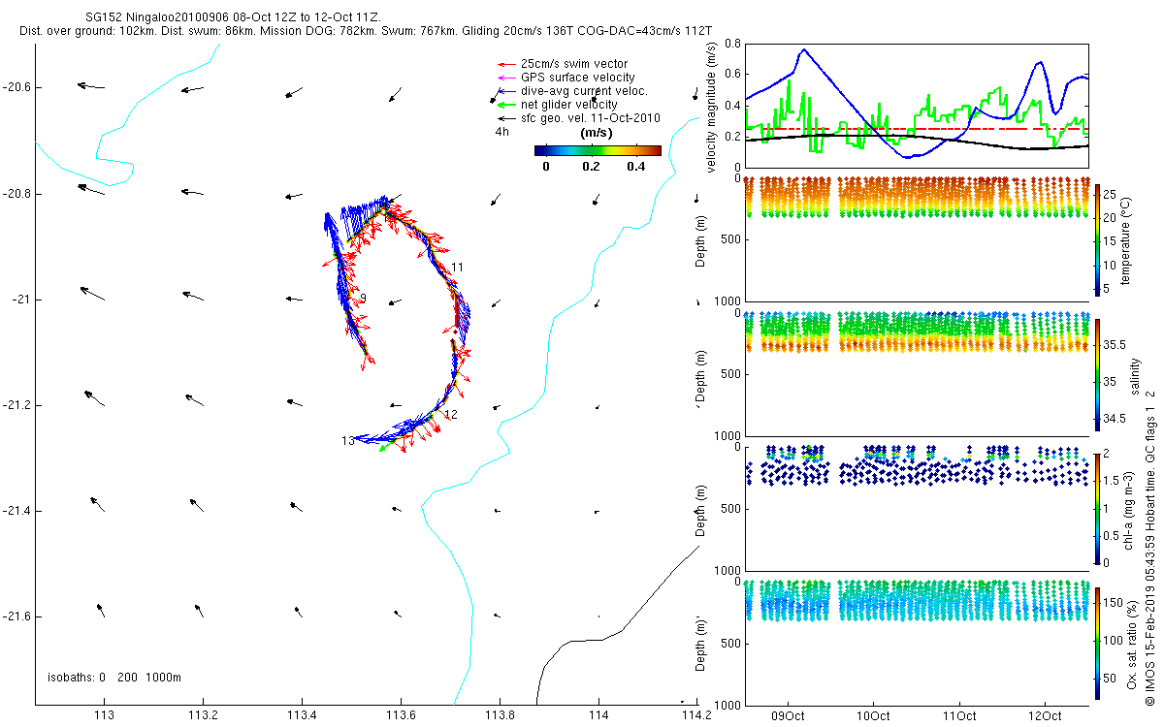Viewport: 1164px width, 727px height.
Task: Click the '10Oct' date tick label
Action: (x=874, y=716)
